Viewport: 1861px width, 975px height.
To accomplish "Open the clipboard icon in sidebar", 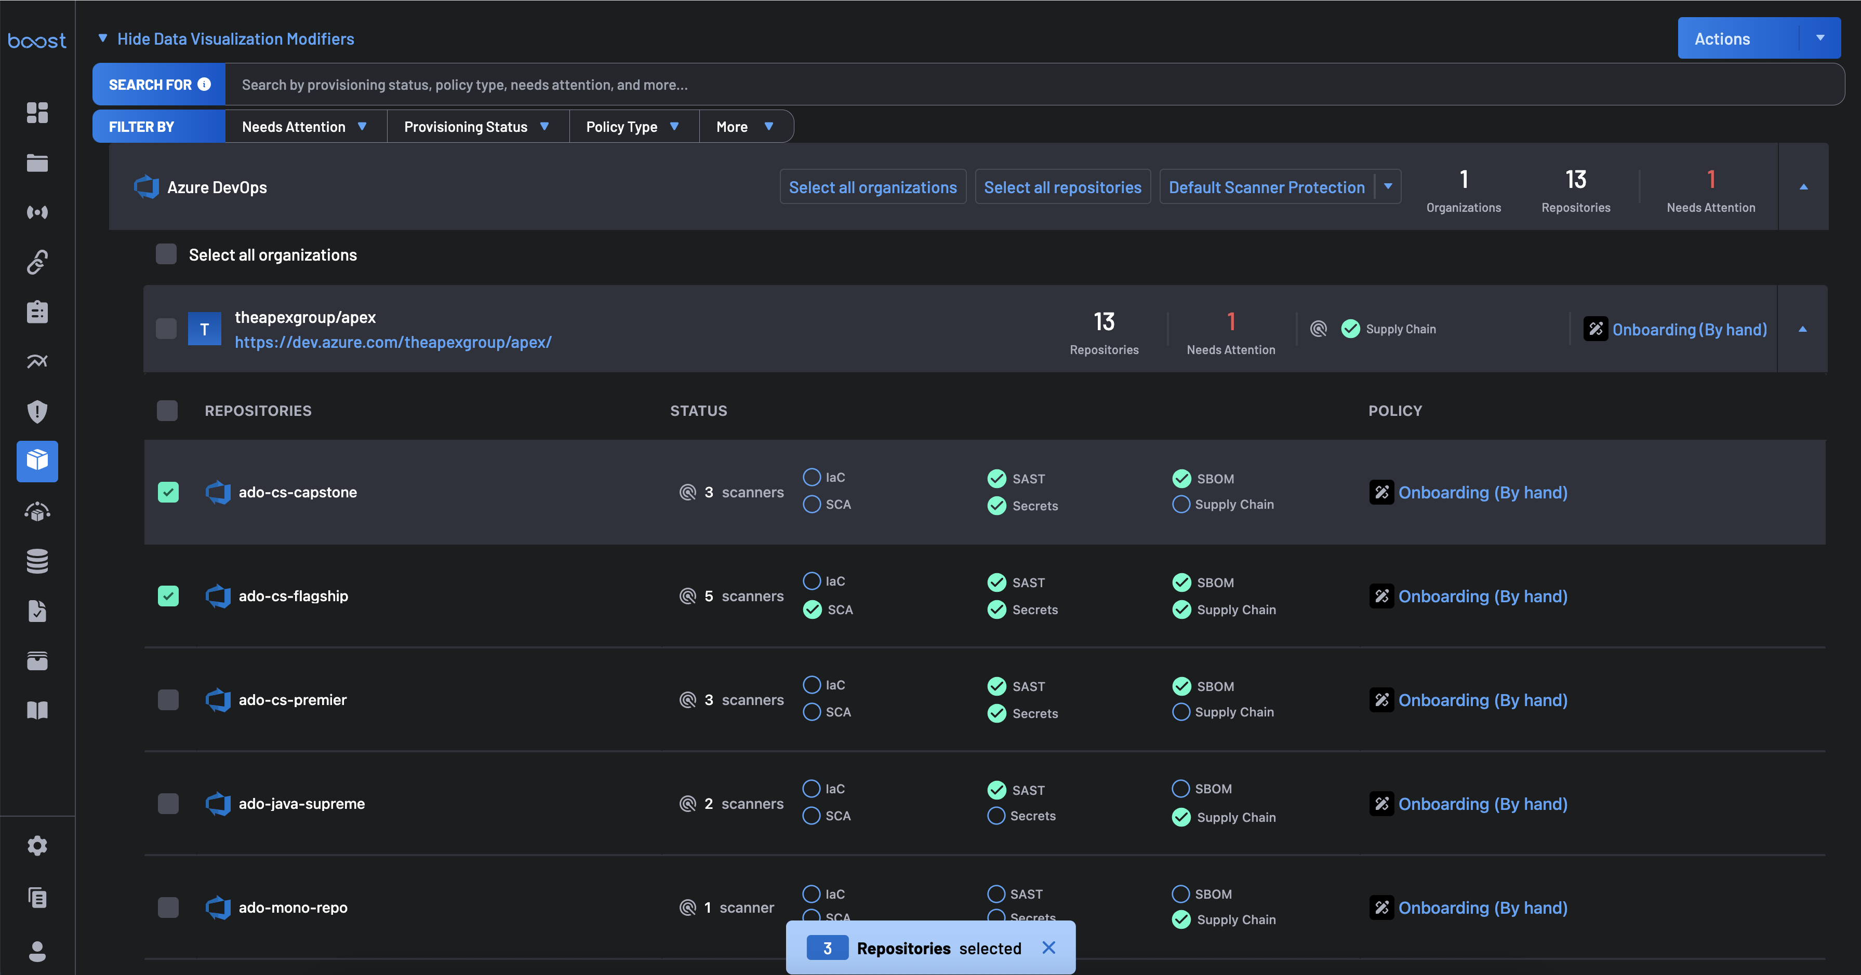I will point(37,312).
